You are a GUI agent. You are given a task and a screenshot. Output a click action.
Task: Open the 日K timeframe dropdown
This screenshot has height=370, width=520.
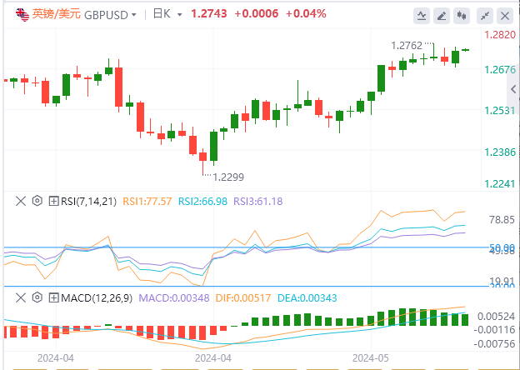pyautogui.click(x=179, y=15)
